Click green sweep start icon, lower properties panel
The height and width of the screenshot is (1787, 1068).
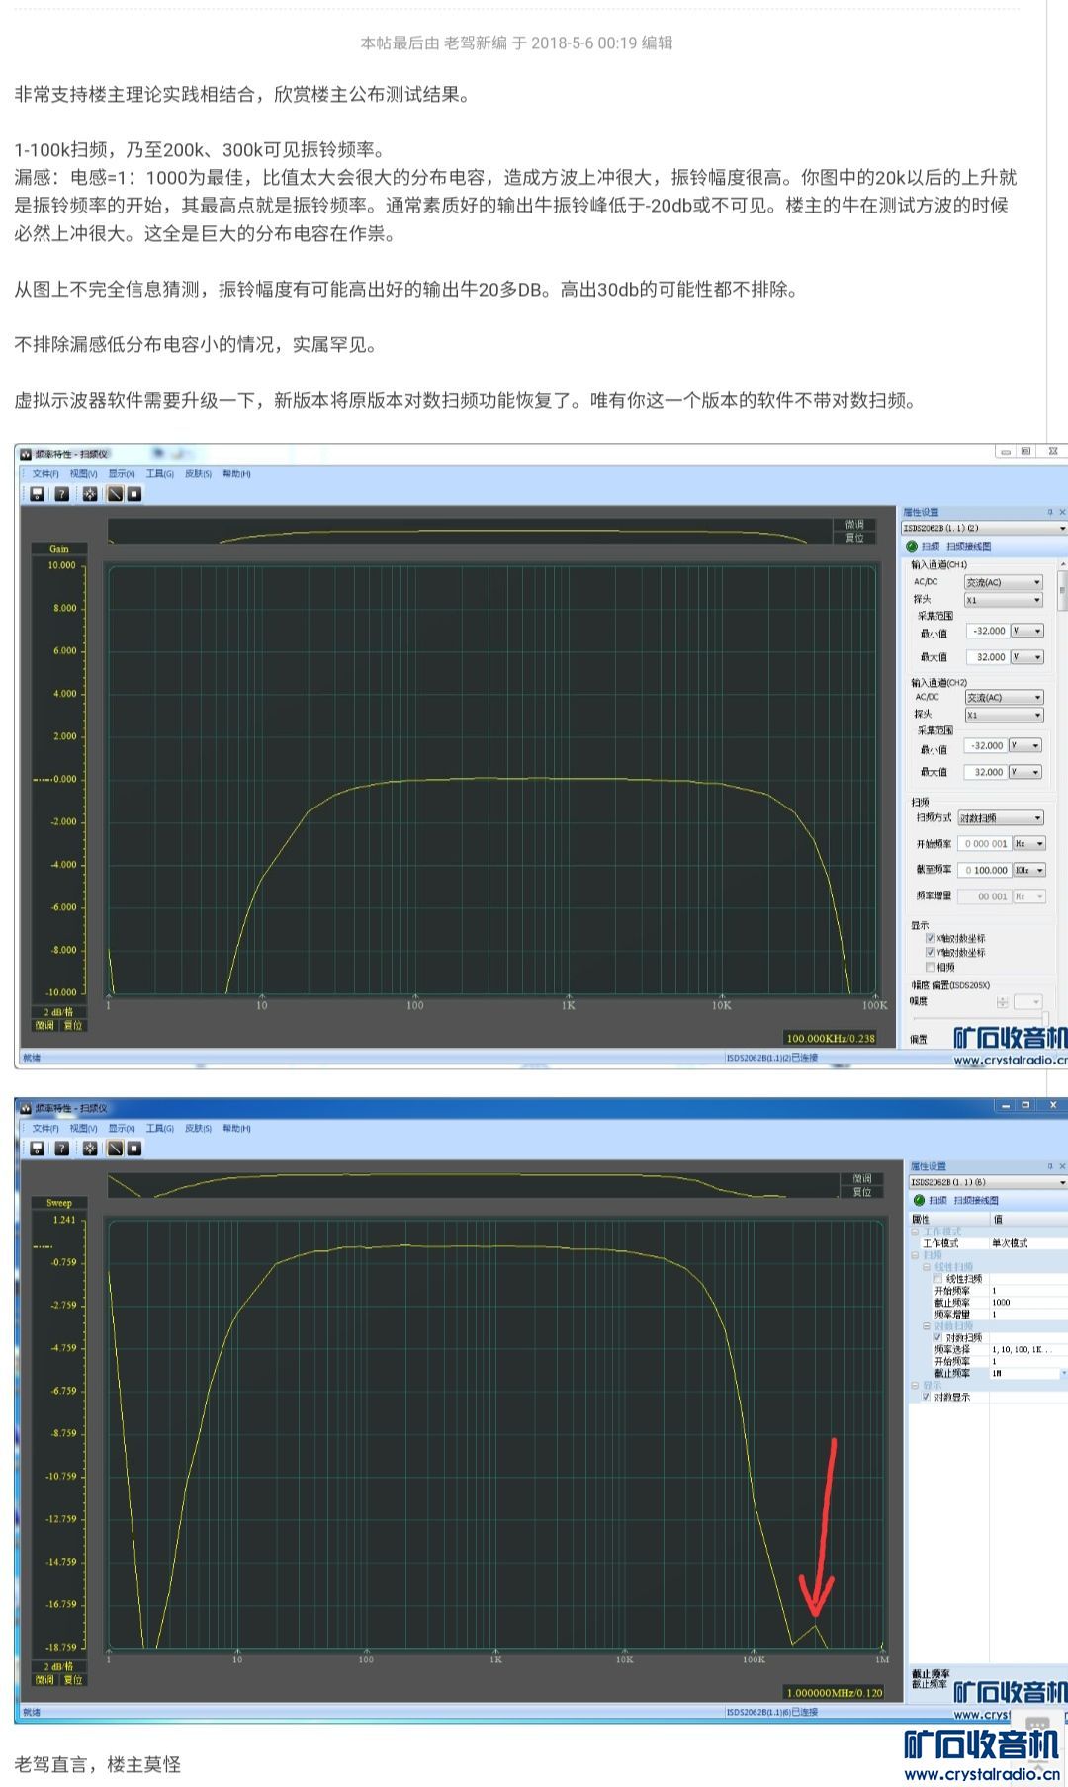point(919,1200)
